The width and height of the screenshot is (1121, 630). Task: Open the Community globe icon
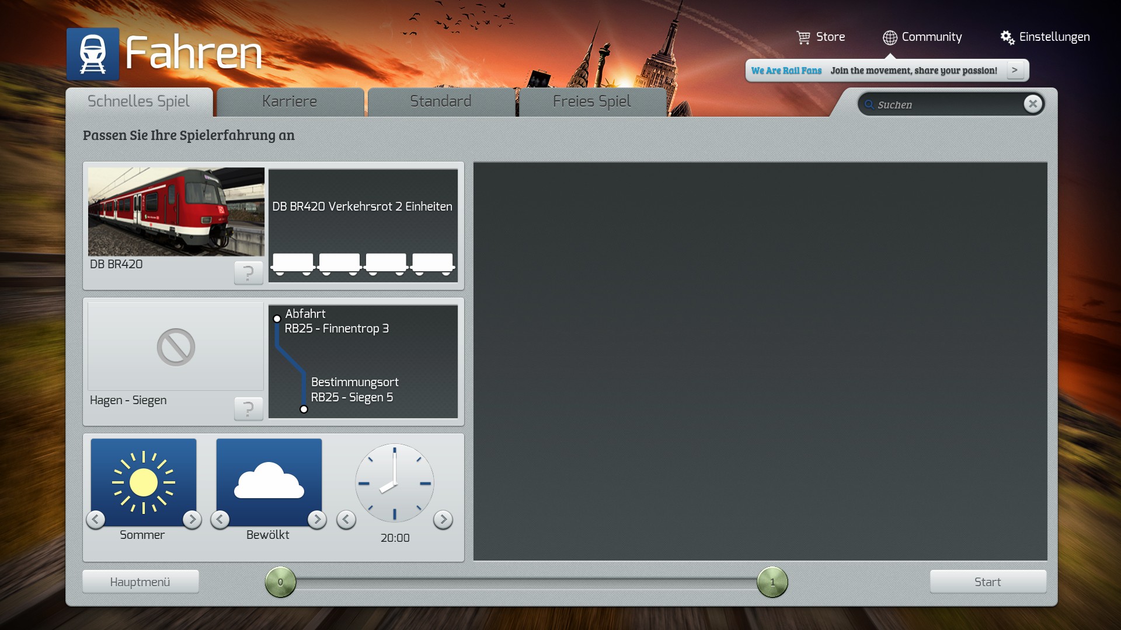(x=890, y=37)
